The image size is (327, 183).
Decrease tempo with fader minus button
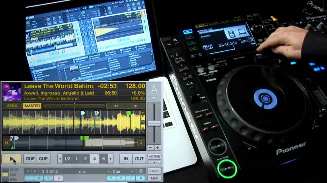point(151,148)
